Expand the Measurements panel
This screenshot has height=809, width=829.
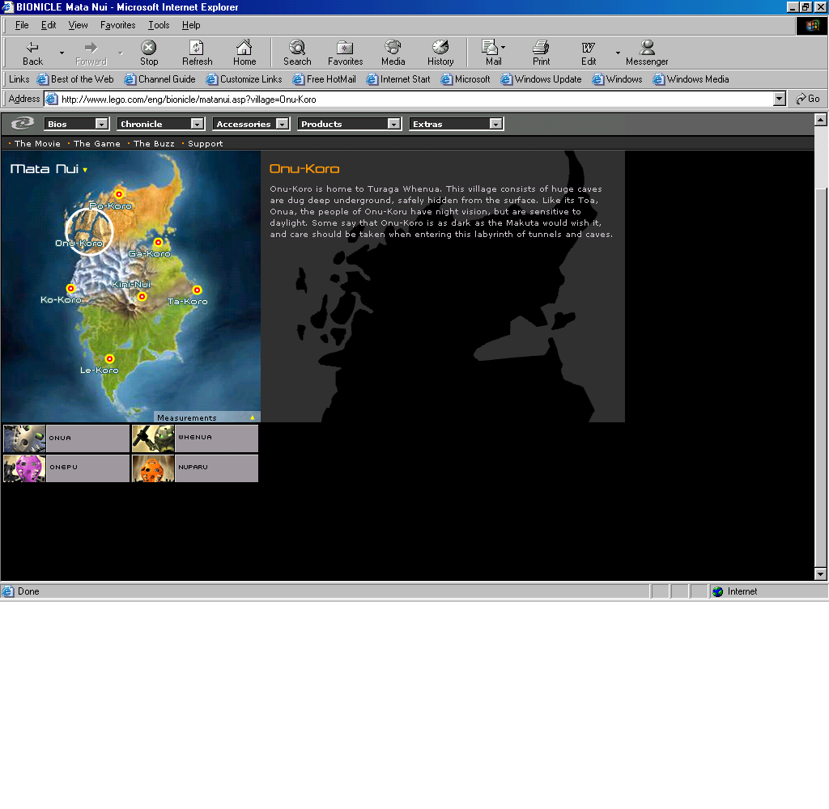pyautogui.click(x=206, y=417)
